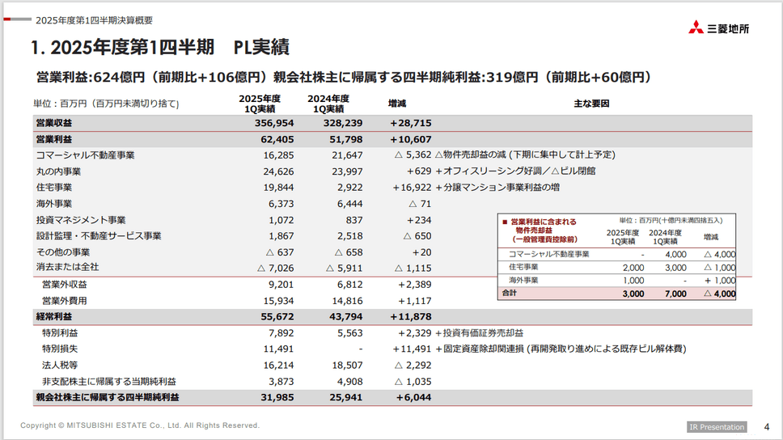The image size is (783, 440).
Task: Click the page number 4
Action: click(x=766, y=426)
